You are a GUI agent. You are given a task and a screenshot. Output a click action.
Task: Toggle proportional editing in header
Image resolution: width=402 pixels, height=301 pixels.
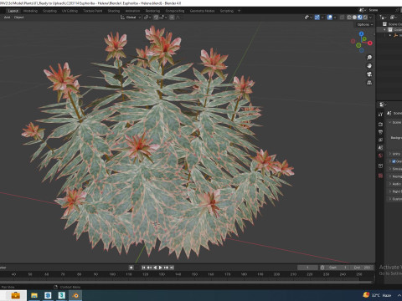click(172, 18)
